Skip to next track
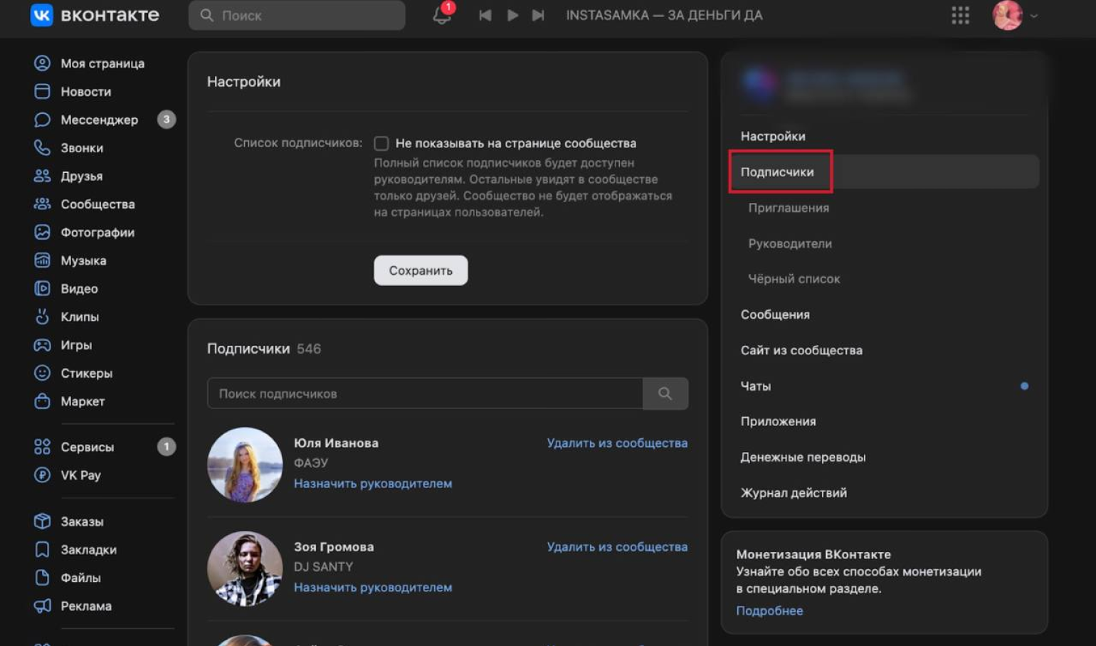This screenshot has height=646, width=1096. pos(538,15)
